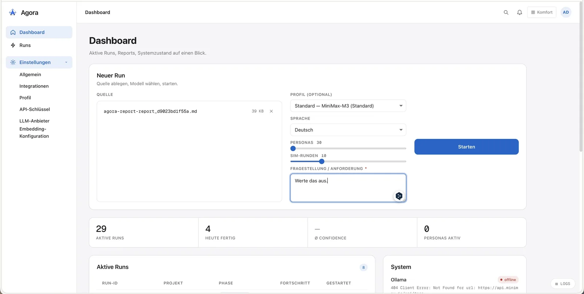
Task: Click the Einstellungen sun-gear icon
Action: (x=13, y=62)
